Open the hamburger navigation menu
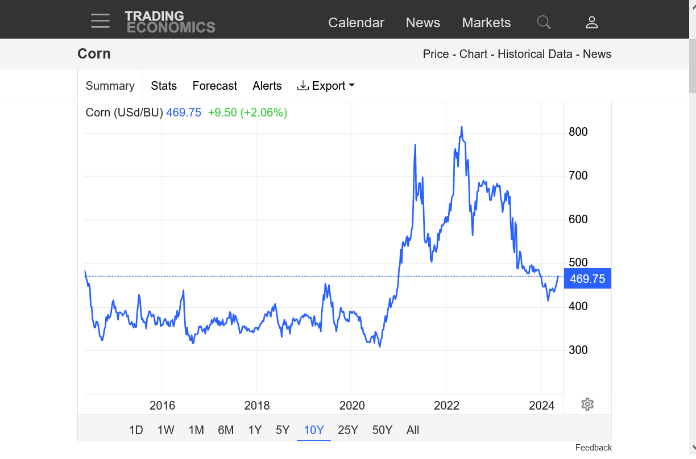The image size is (696, 459). [x=100, y=22]
